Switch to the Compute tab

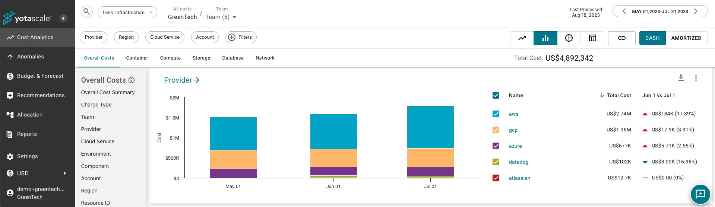(x=170, y=58)
